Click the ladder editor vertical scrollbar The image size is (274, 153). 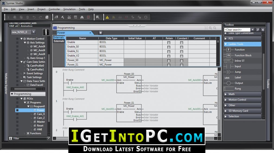pos(219,102)
